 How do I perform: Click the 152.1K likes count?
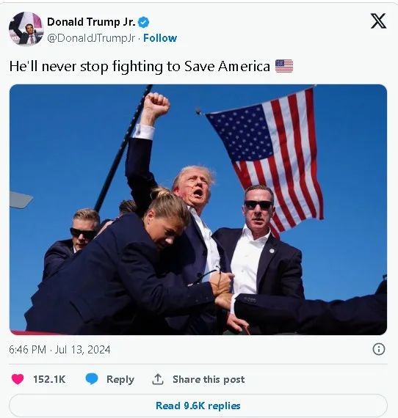click(49, 379)
